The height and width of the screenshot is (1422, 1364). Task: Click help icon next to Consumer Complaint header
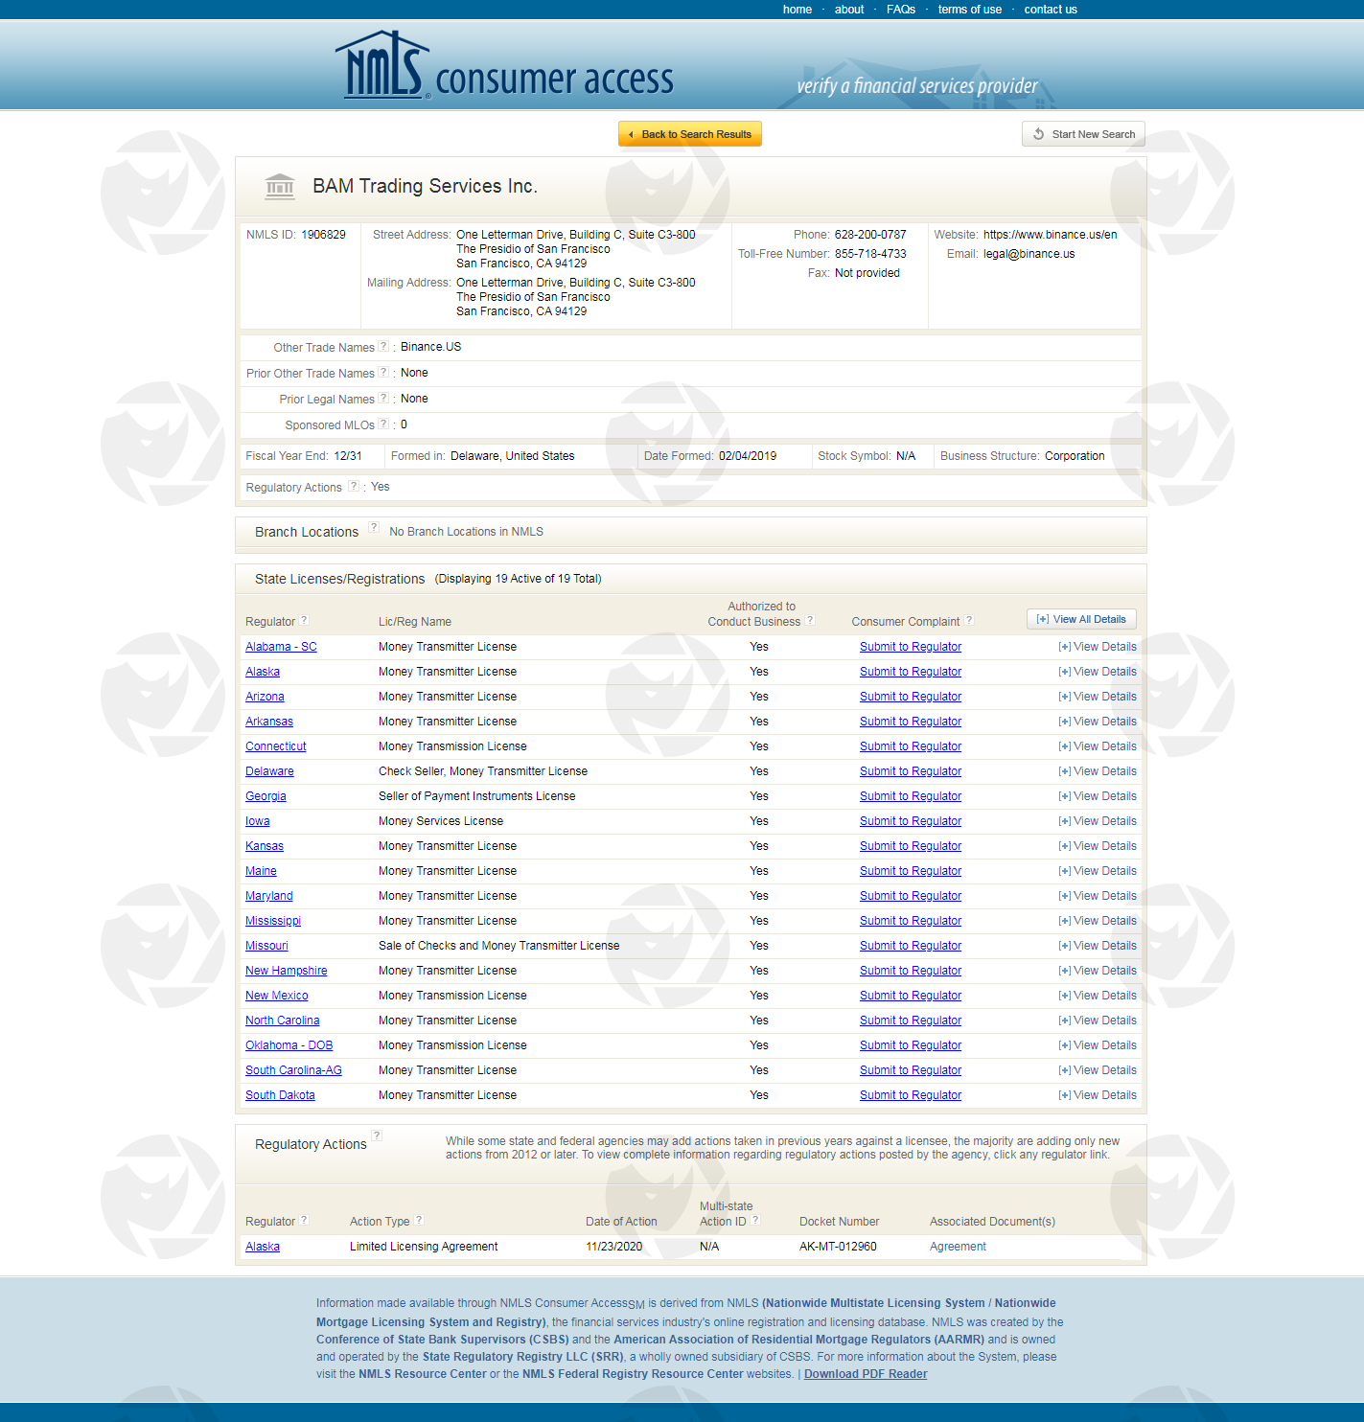(969, 620)
